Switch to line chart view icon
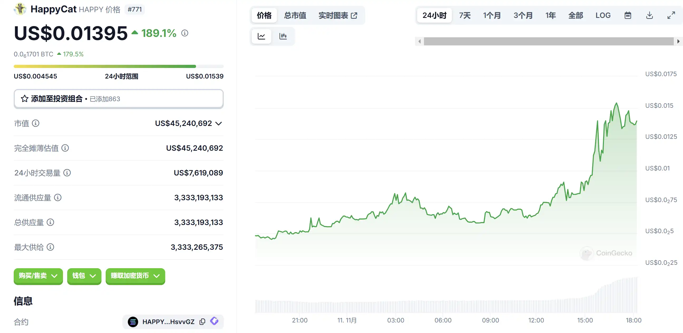Screen dimensions: 683x333 [x=261, y=36]
